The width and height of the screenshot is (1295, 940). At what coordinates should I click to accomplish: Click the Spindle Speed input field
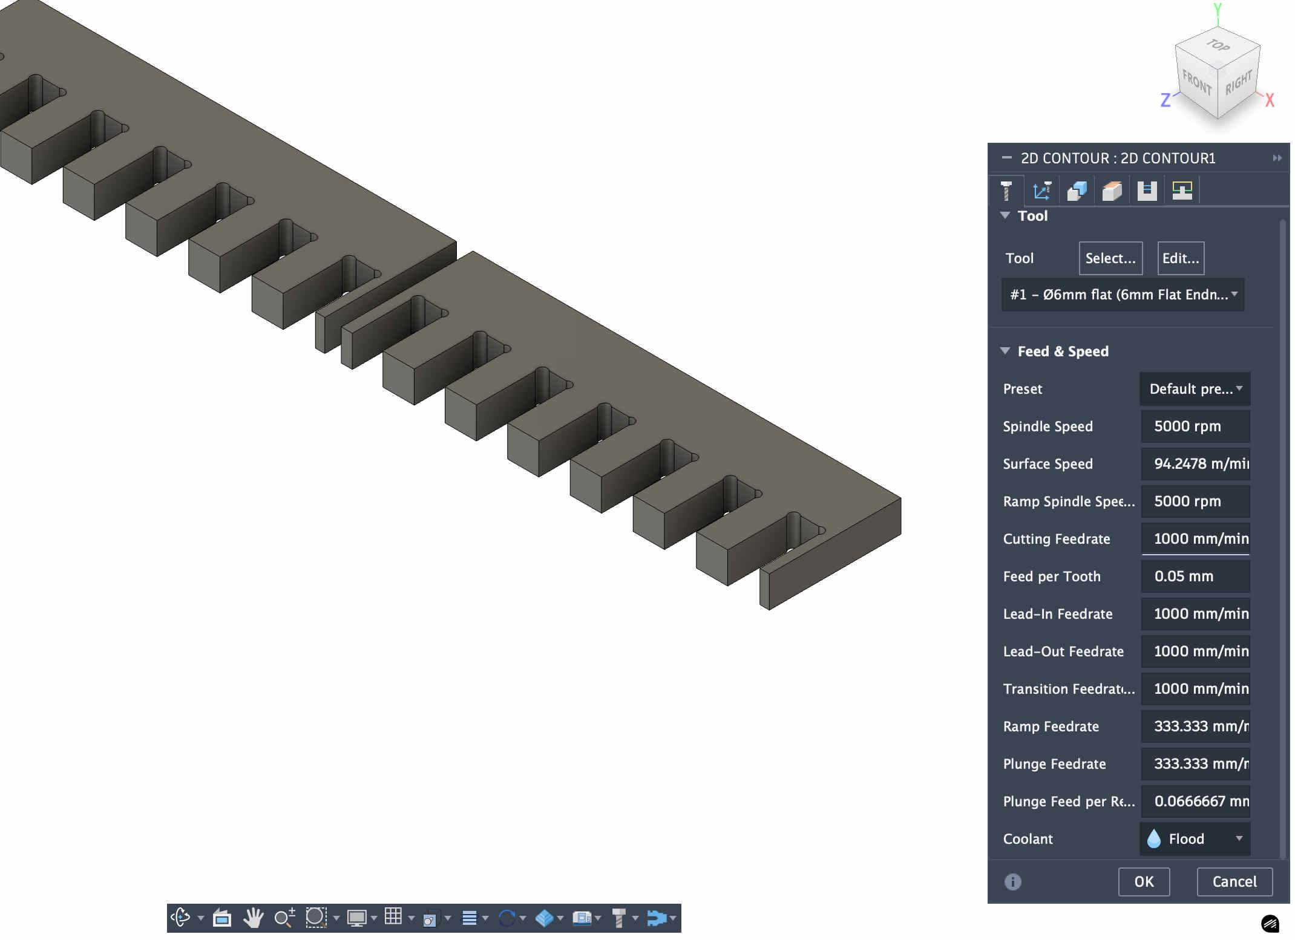tap(1195, 426)
